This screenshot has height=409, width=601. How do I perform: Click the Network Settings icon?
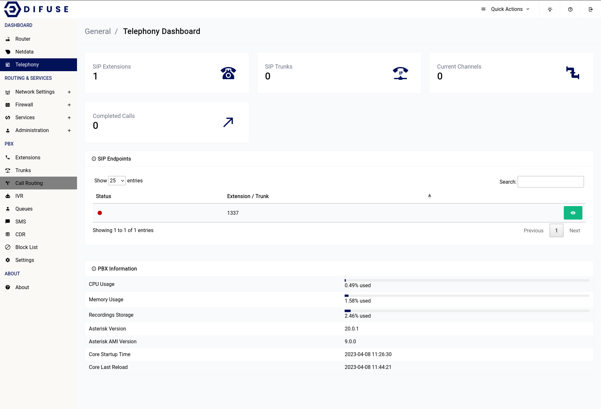click(x=8, y=92)
